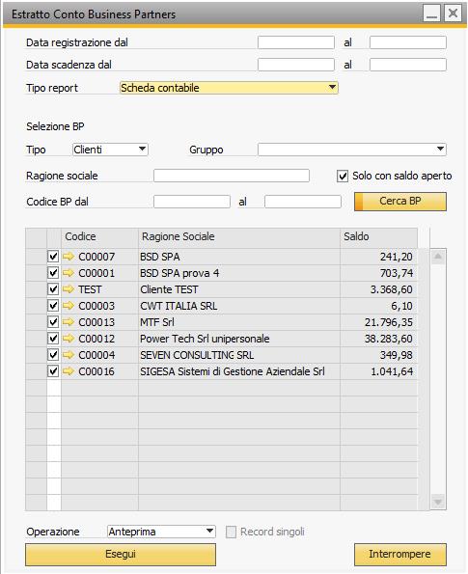The image size is (468, 574).
Task: Open link arrow for C00016 SIGESA
Action: pyautogui.click(x=69, y=371)
